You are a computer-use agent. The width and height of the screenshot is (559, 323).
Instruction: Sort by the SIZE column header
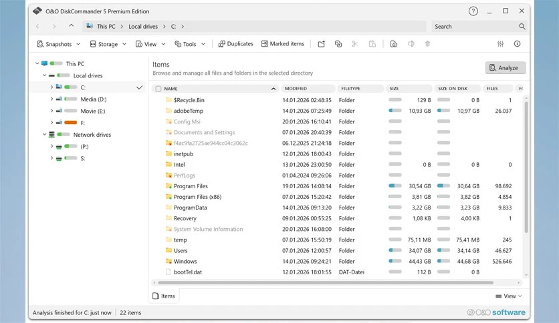coord(409,88)
